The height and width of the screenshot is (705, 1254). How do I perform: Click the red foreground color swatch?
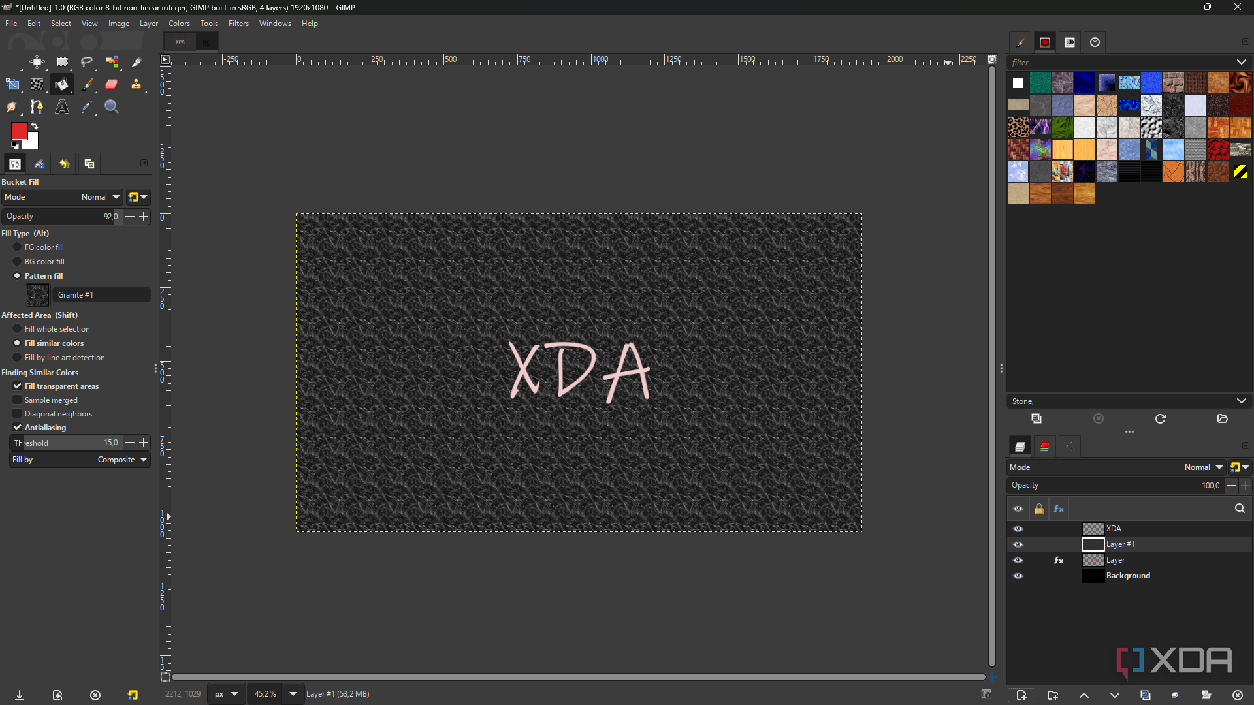click(x=19, y=131)
